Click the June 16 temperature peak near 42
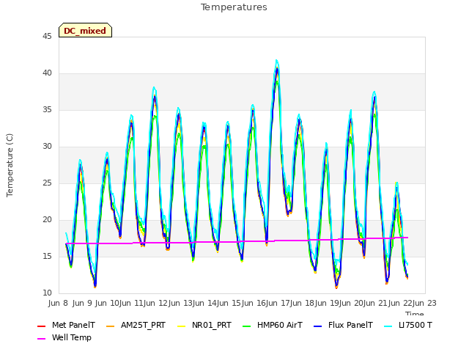 pyautogui.click(x=277, y=62)
